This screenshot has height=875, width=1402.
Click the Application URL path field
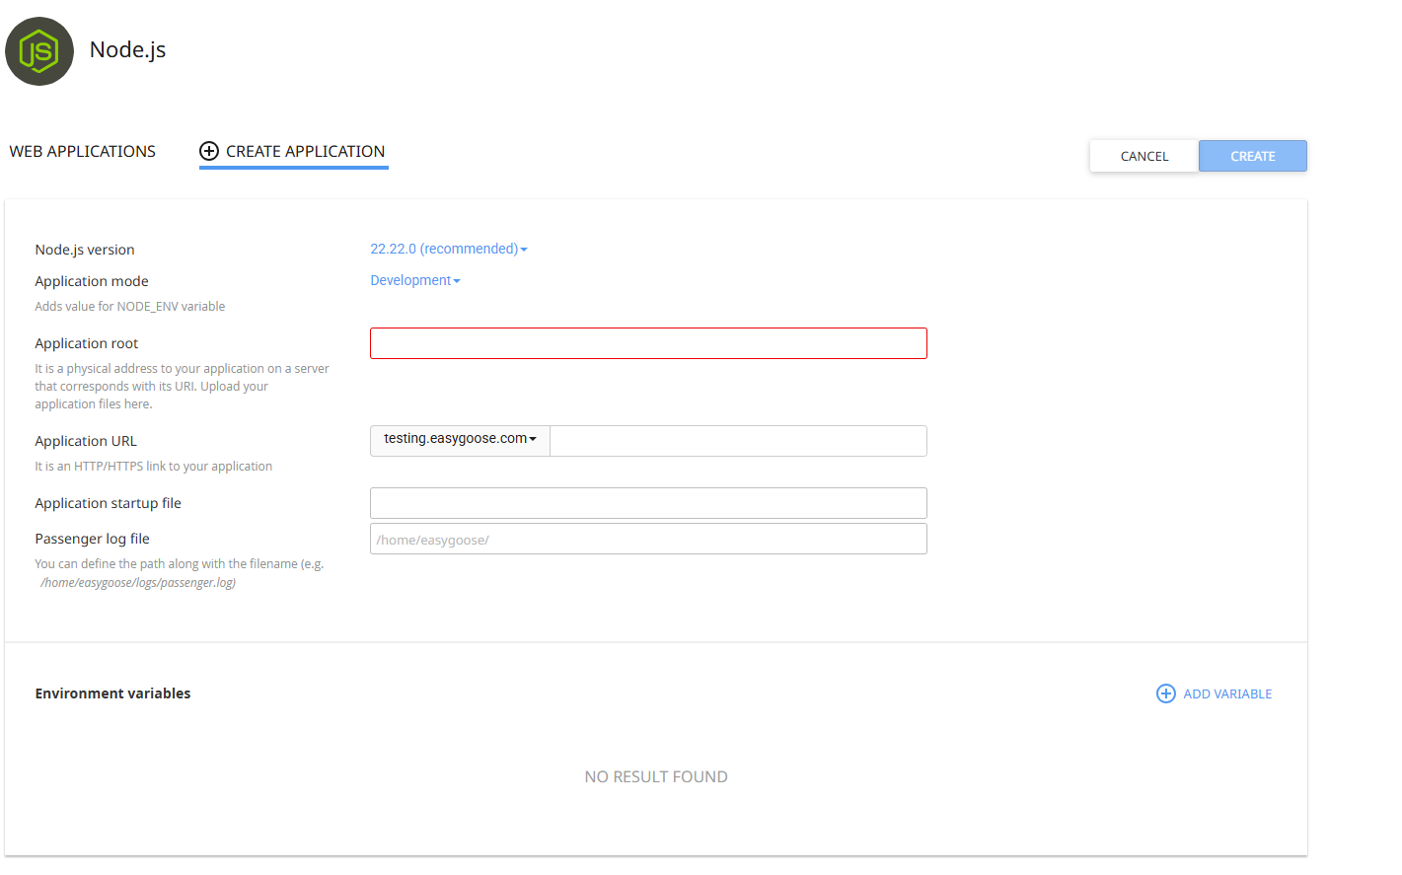coord(738,440)
